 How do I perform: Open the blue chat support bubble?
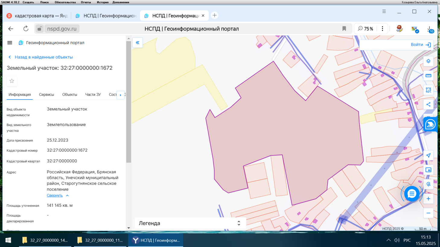click(412, 194)
